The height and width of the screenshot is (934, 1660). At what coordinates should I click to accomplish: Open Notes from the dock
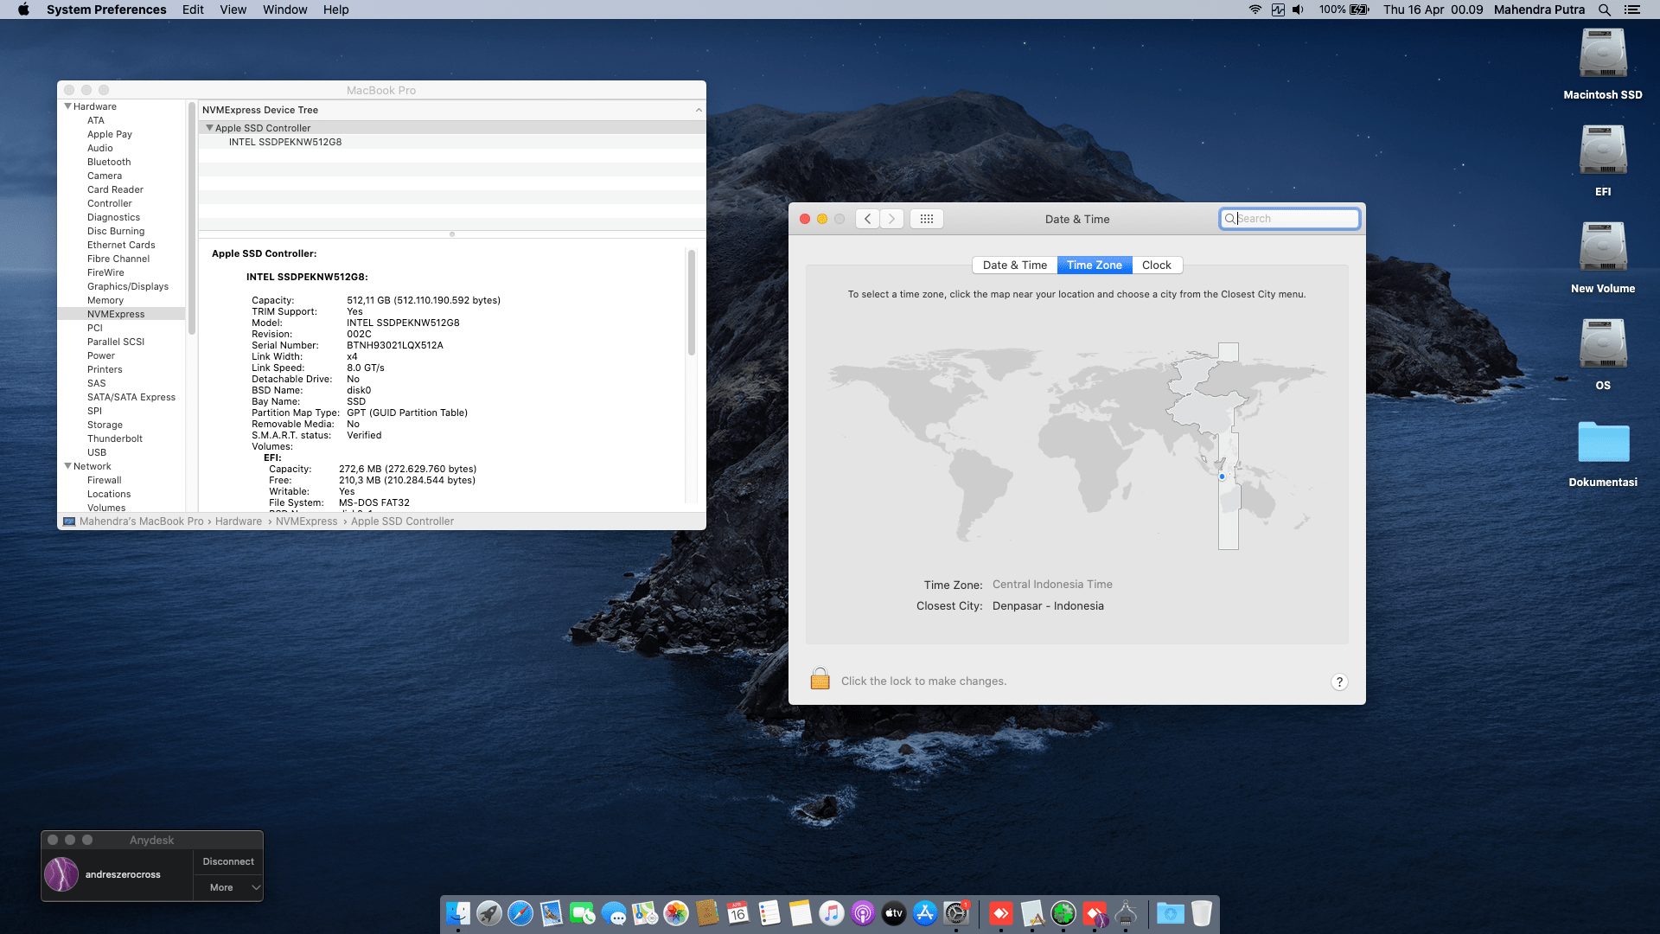(801, 913)
